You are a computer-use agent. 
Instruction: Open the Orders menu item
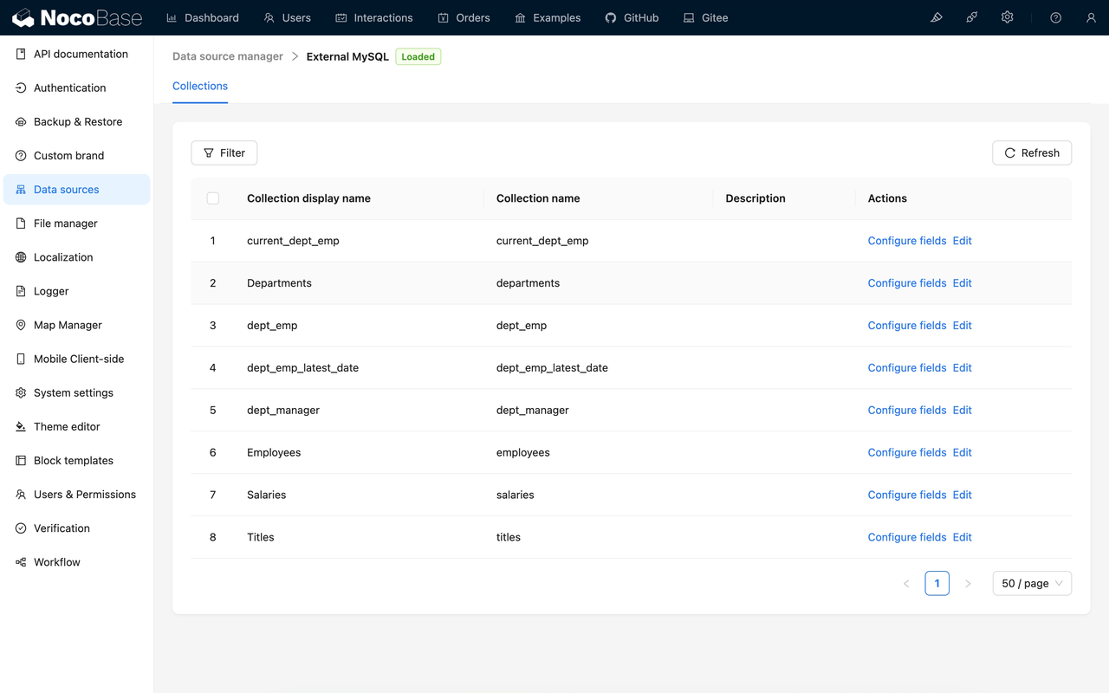[x=464, y=17]
